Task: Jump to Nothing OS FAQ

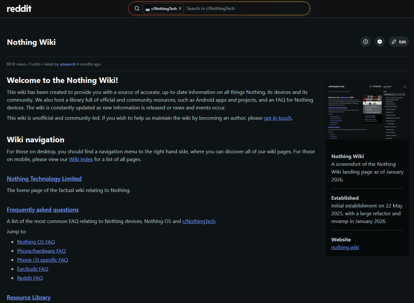Action: [36, 242]
